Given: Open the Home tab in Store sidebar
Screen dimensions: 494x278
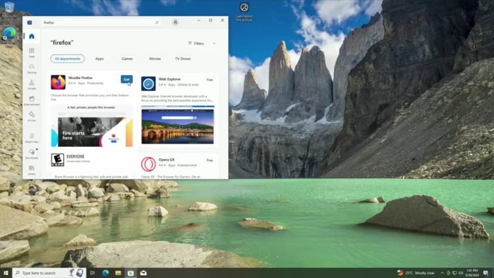Looking at the screenshot, I should [32, 37].
